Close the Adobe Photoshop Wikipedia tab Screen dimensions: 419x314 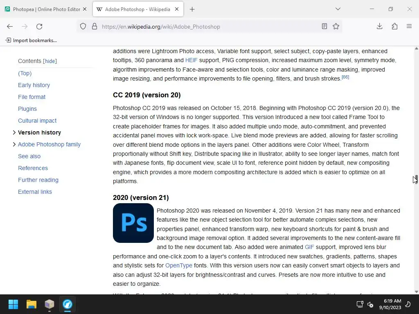point(177,9)
